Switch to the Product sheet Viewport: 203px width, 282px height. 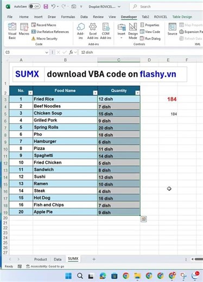click(41, 259)
